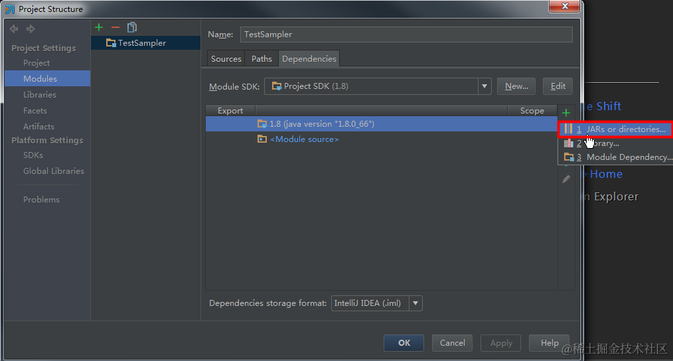673x361 pixels.
Task: Select Modules in sidebar
Action: point(47,78)
